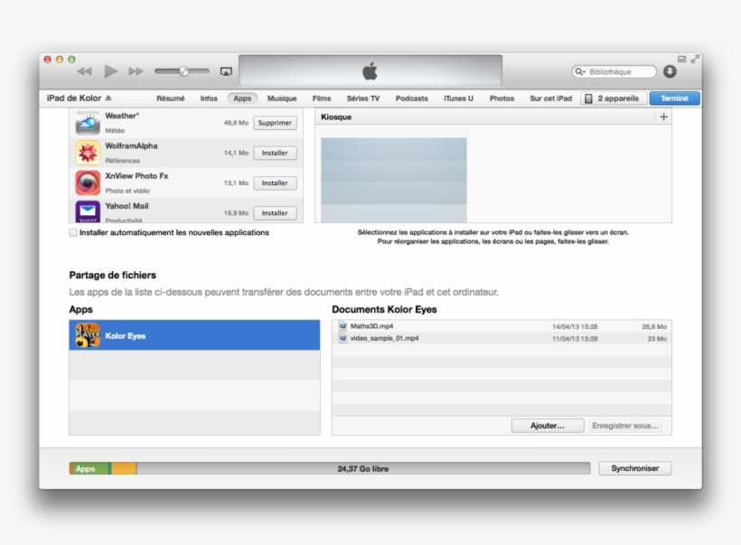Skip ahead with the fast-forward button
The width and height of the screenshot is (741, 545).
(136, 71)
